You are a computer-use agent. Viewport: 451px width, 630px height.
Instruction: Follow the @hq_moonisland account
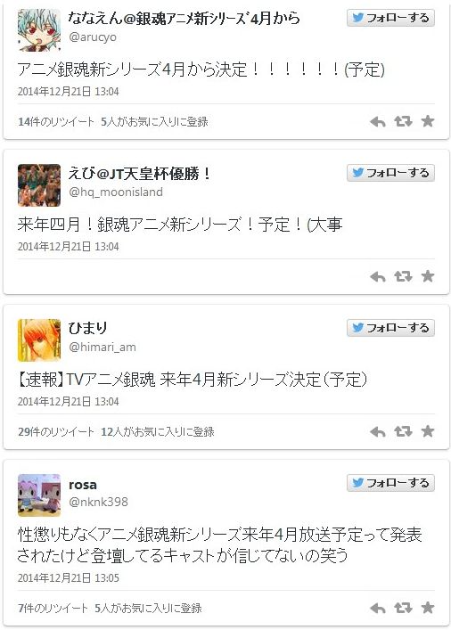[x=390, y=173]
